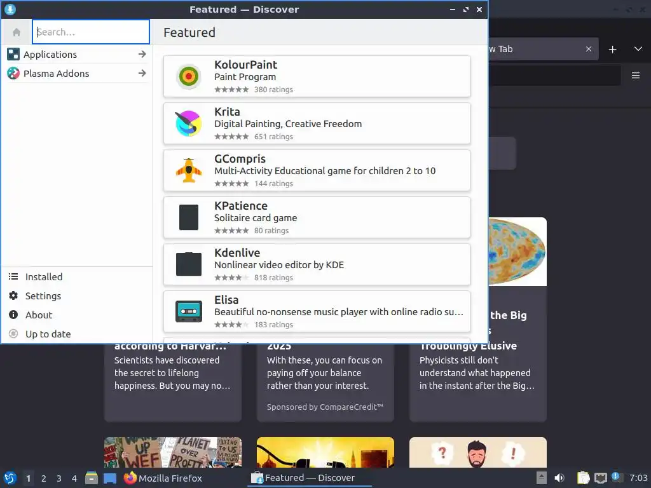Go to the Discover home icon

[x=17, y=32]
